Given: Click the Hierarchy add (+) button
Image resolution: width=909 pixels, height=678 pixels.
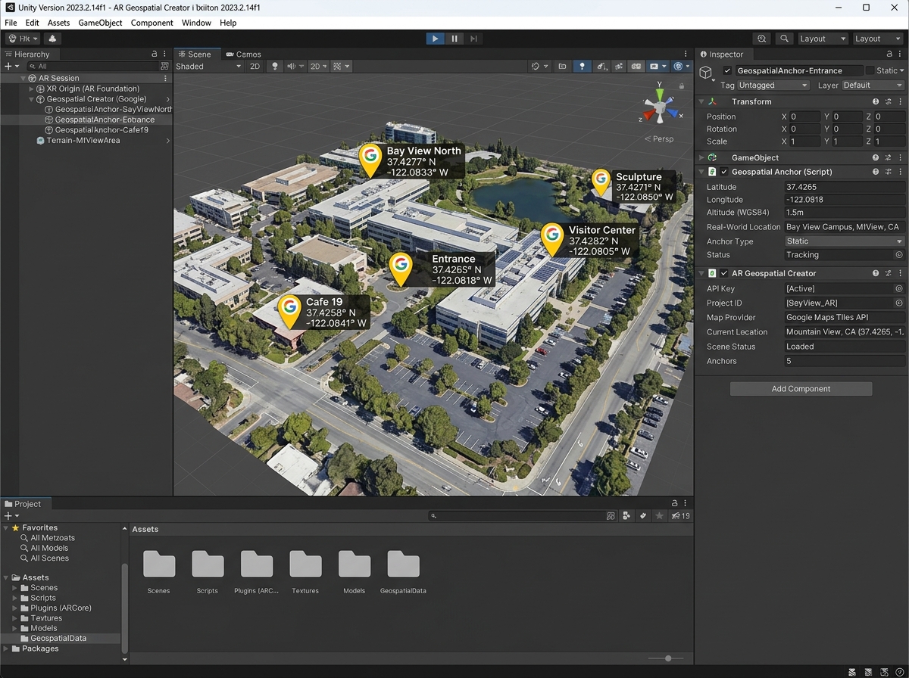Looking at the screenshot, I should 8,67.
